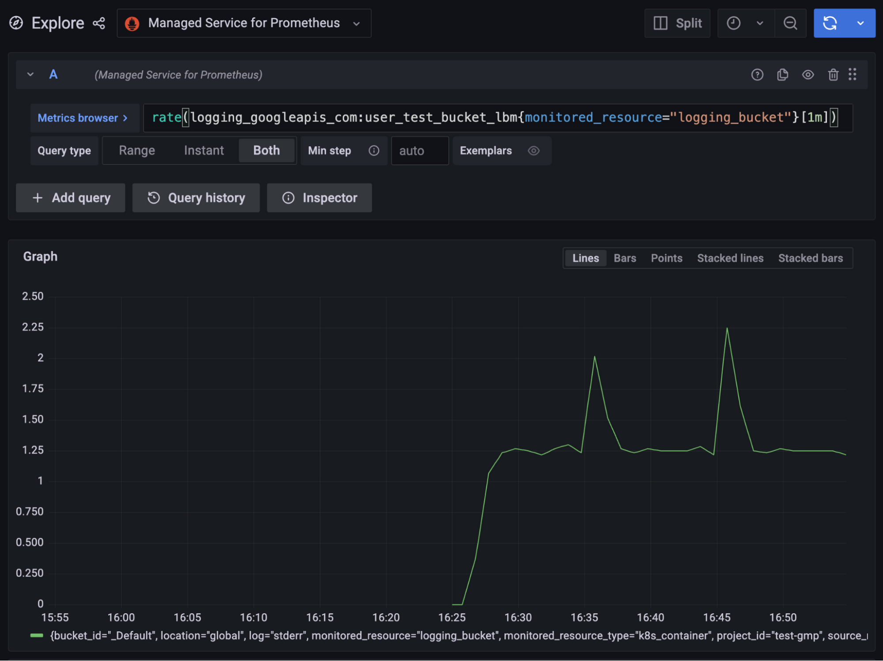Open the Inspector
The width and height of the screenshot is (883, 661).
pyautogui.click(x=319, y=198)
